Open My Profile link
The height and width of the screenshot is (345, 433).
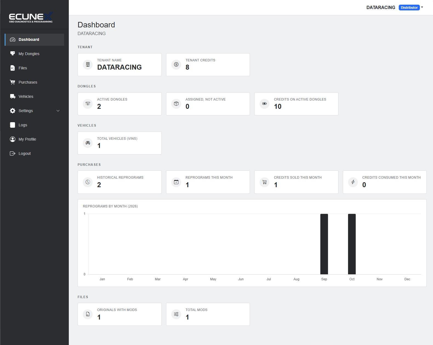click(x=35, y=139)
